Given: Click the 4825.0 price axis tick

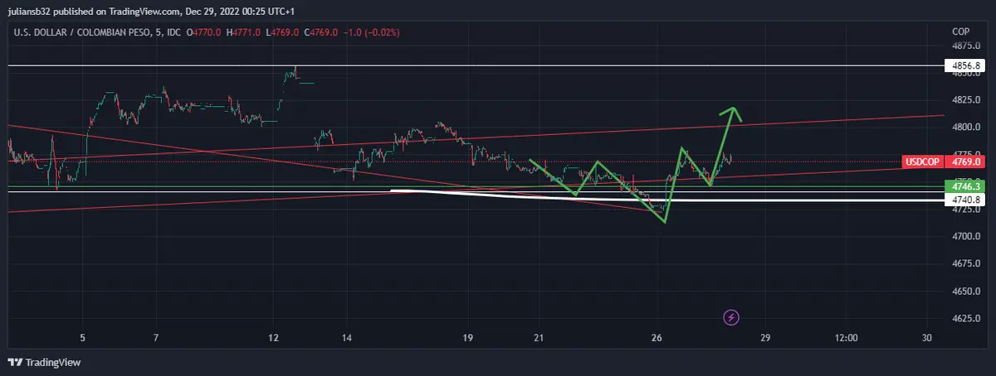Looking at the screenshot, I should 965,100.
